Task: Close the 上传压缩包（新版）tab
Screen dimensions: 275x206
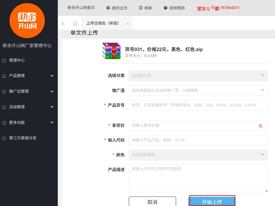Action: 127,23
